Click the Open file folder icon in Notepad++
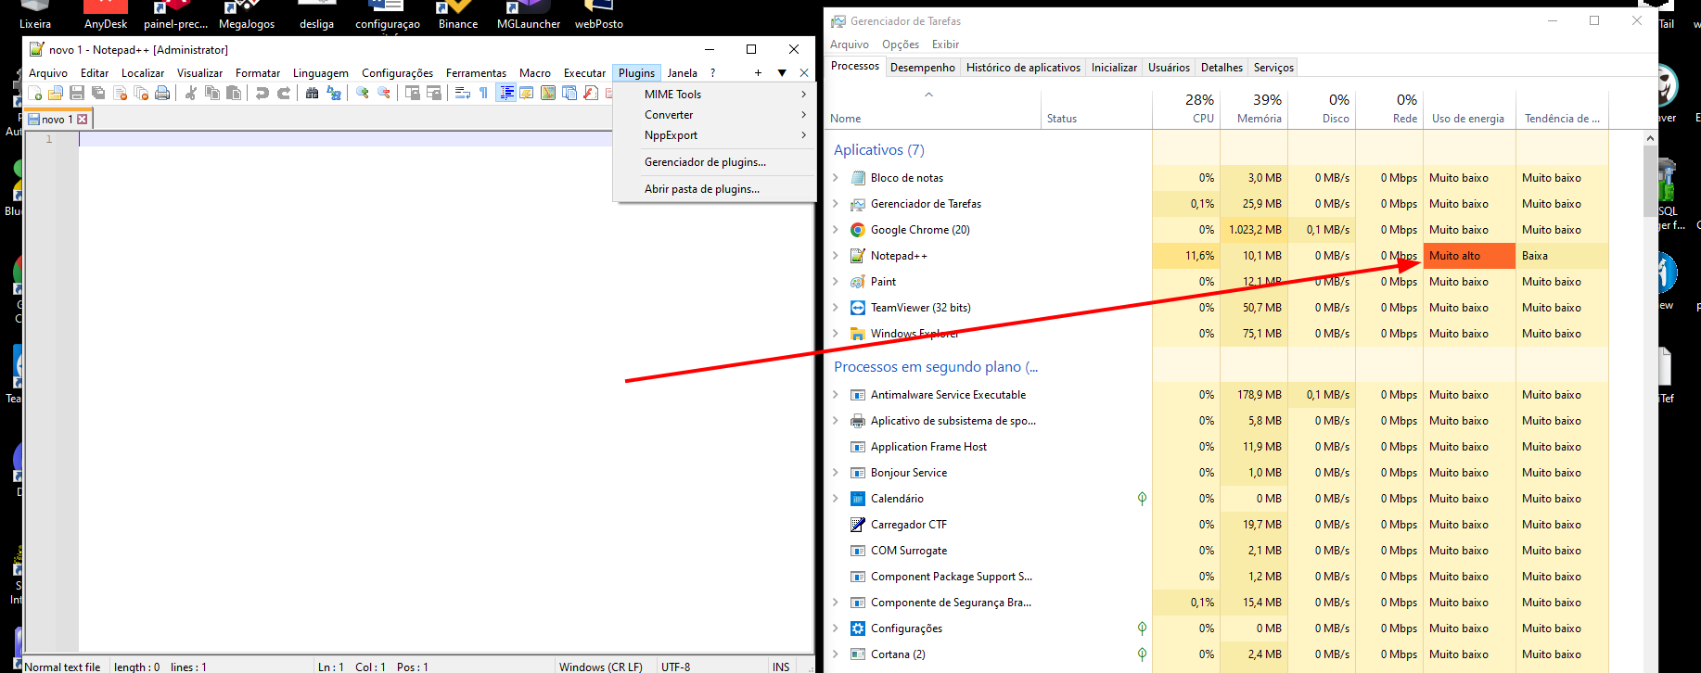This screenshot has width=1701, height=673. coord(55,93)
